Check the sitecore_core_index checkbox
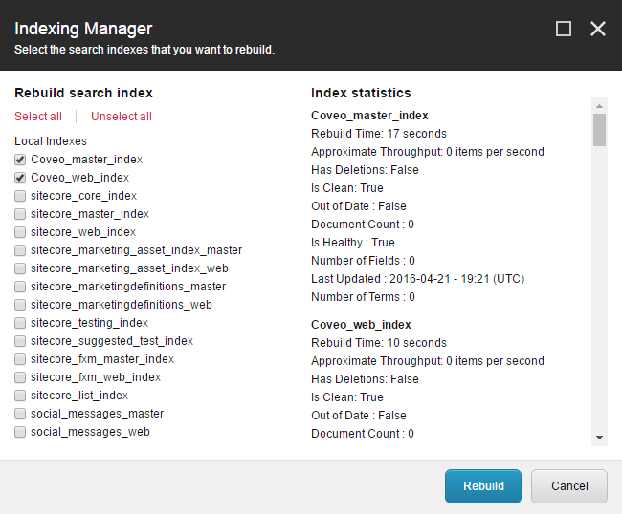The image size is (622, 514). point(20,196)
